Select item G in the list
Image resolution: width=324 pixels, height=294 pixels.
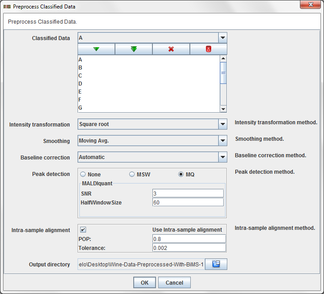[149, 108]
